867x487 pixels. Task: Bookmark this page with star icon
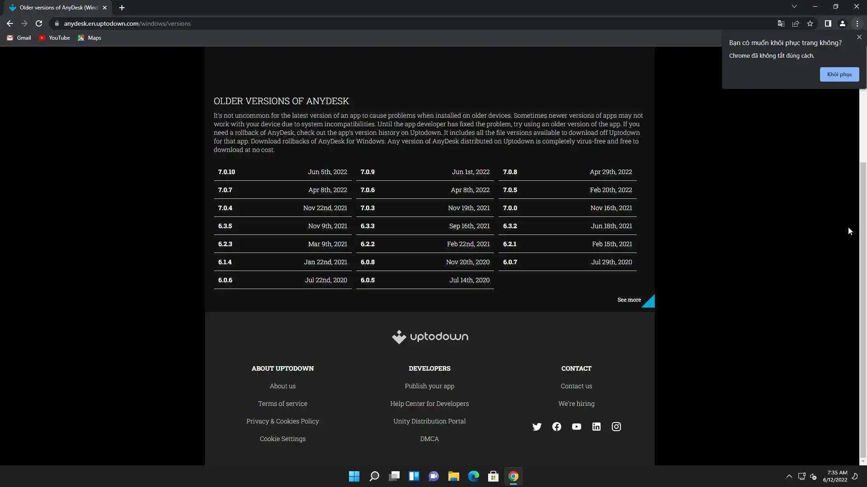click(x=810, y=23)
